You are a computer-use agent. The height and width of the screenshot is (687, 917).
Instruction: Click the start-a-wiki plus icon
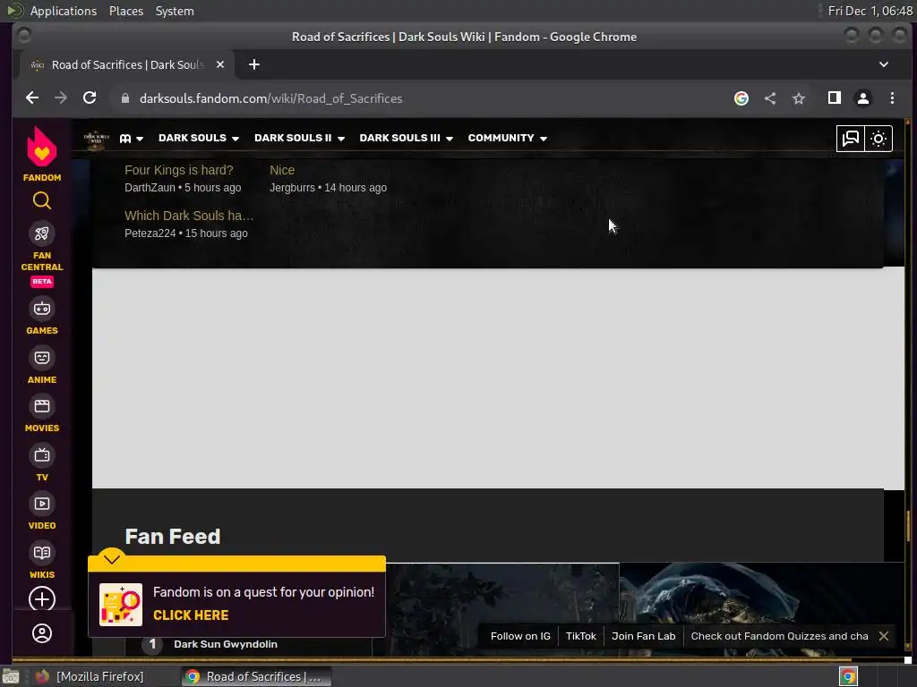[41, 599]
